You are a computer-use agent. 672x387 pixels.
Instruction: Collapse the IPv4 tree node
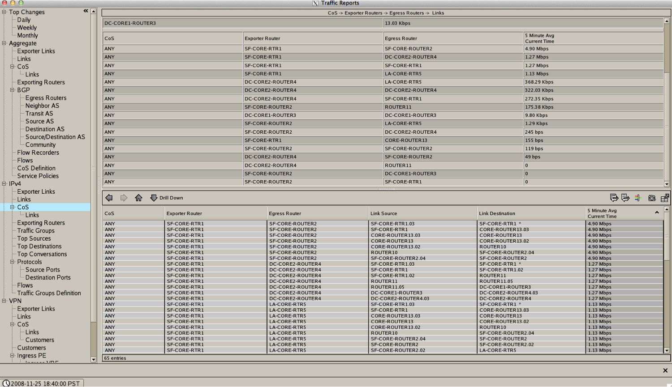tap(4, 183)
